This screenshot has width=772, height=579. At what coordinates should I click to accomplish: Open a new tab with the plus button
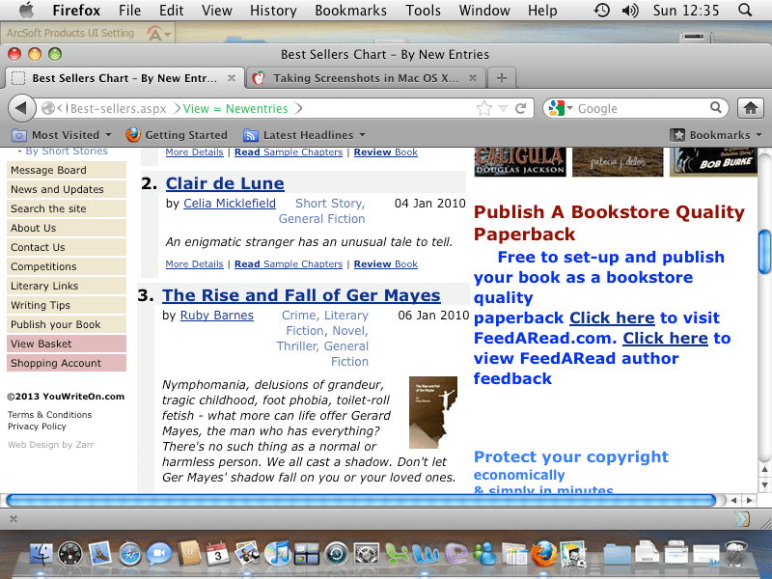pyautogui.click(x=501, y=78)
